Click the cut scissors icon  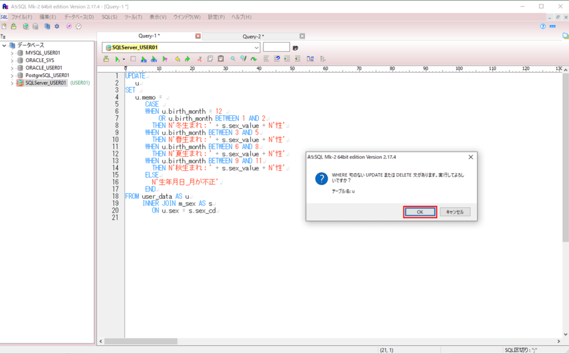pyautogui.click(x=199, y=59)
